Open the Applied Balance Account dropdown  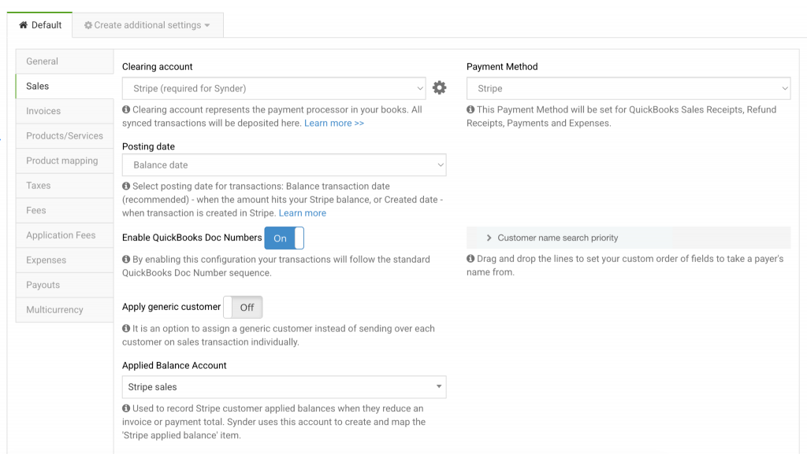pos(284,387)
